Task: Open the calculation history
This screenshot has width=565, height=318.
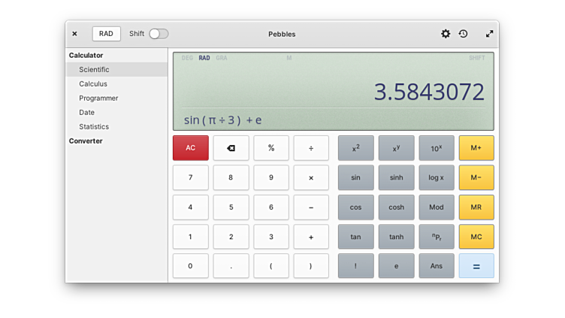Action: point(463,34)
